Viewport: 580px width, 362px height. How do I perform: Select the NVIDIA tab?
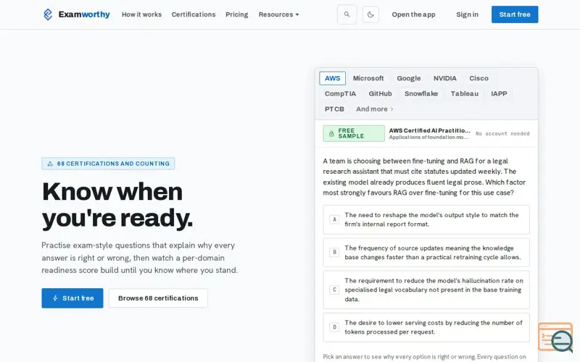click(x=445, y=78)
